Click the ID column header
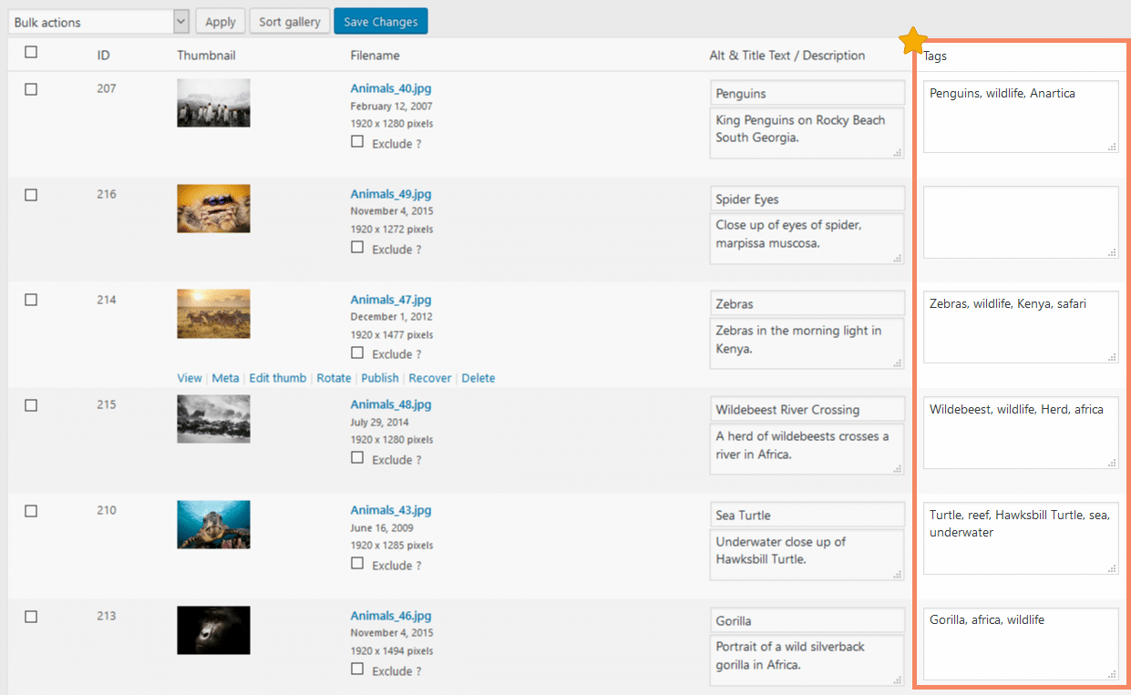Viewport: 1131px width, 695px height. tap(103, 56)
